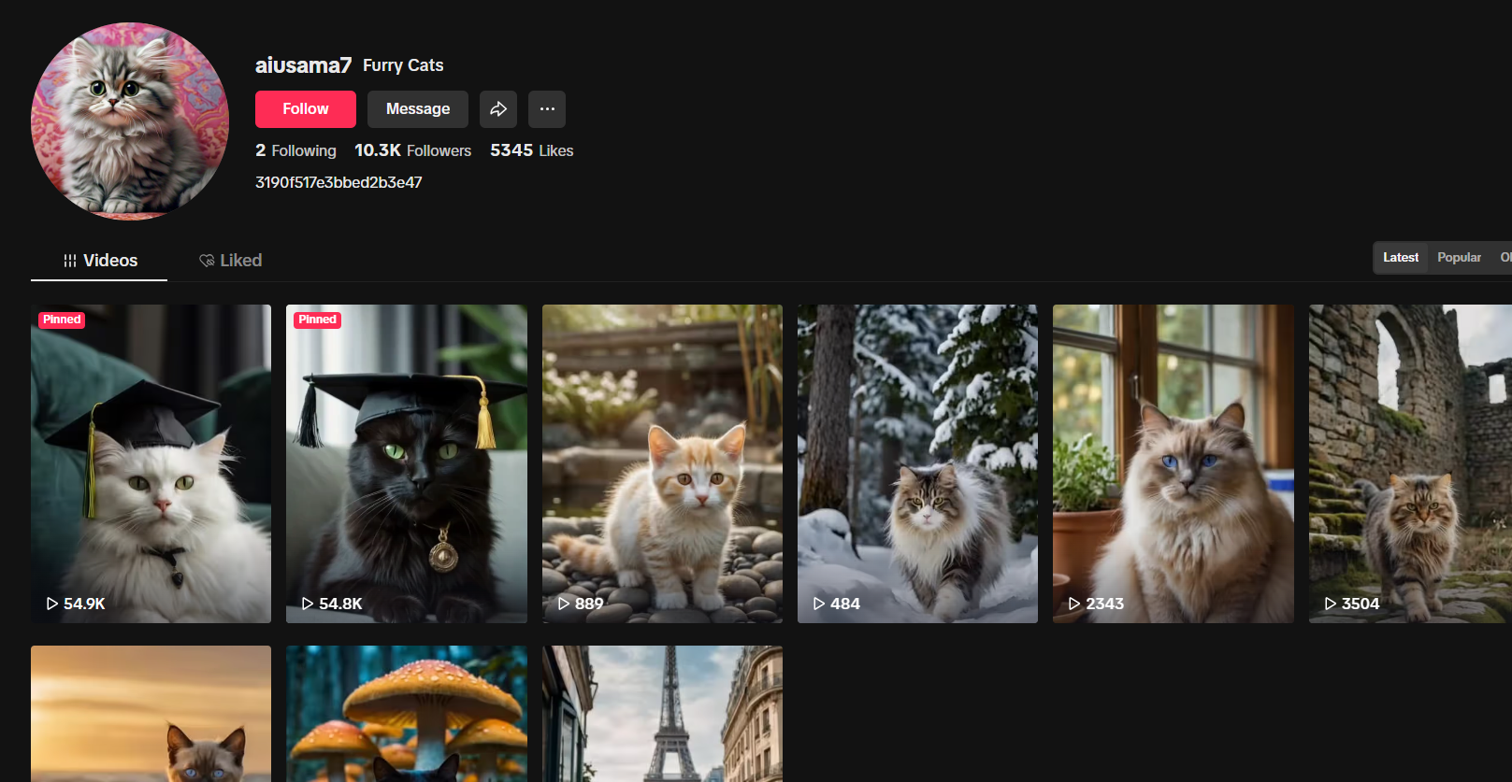This screenshot has height=782, width=1512.
Task: Open the orange kitten video with 889 views
Action: (x=662, y=463)
